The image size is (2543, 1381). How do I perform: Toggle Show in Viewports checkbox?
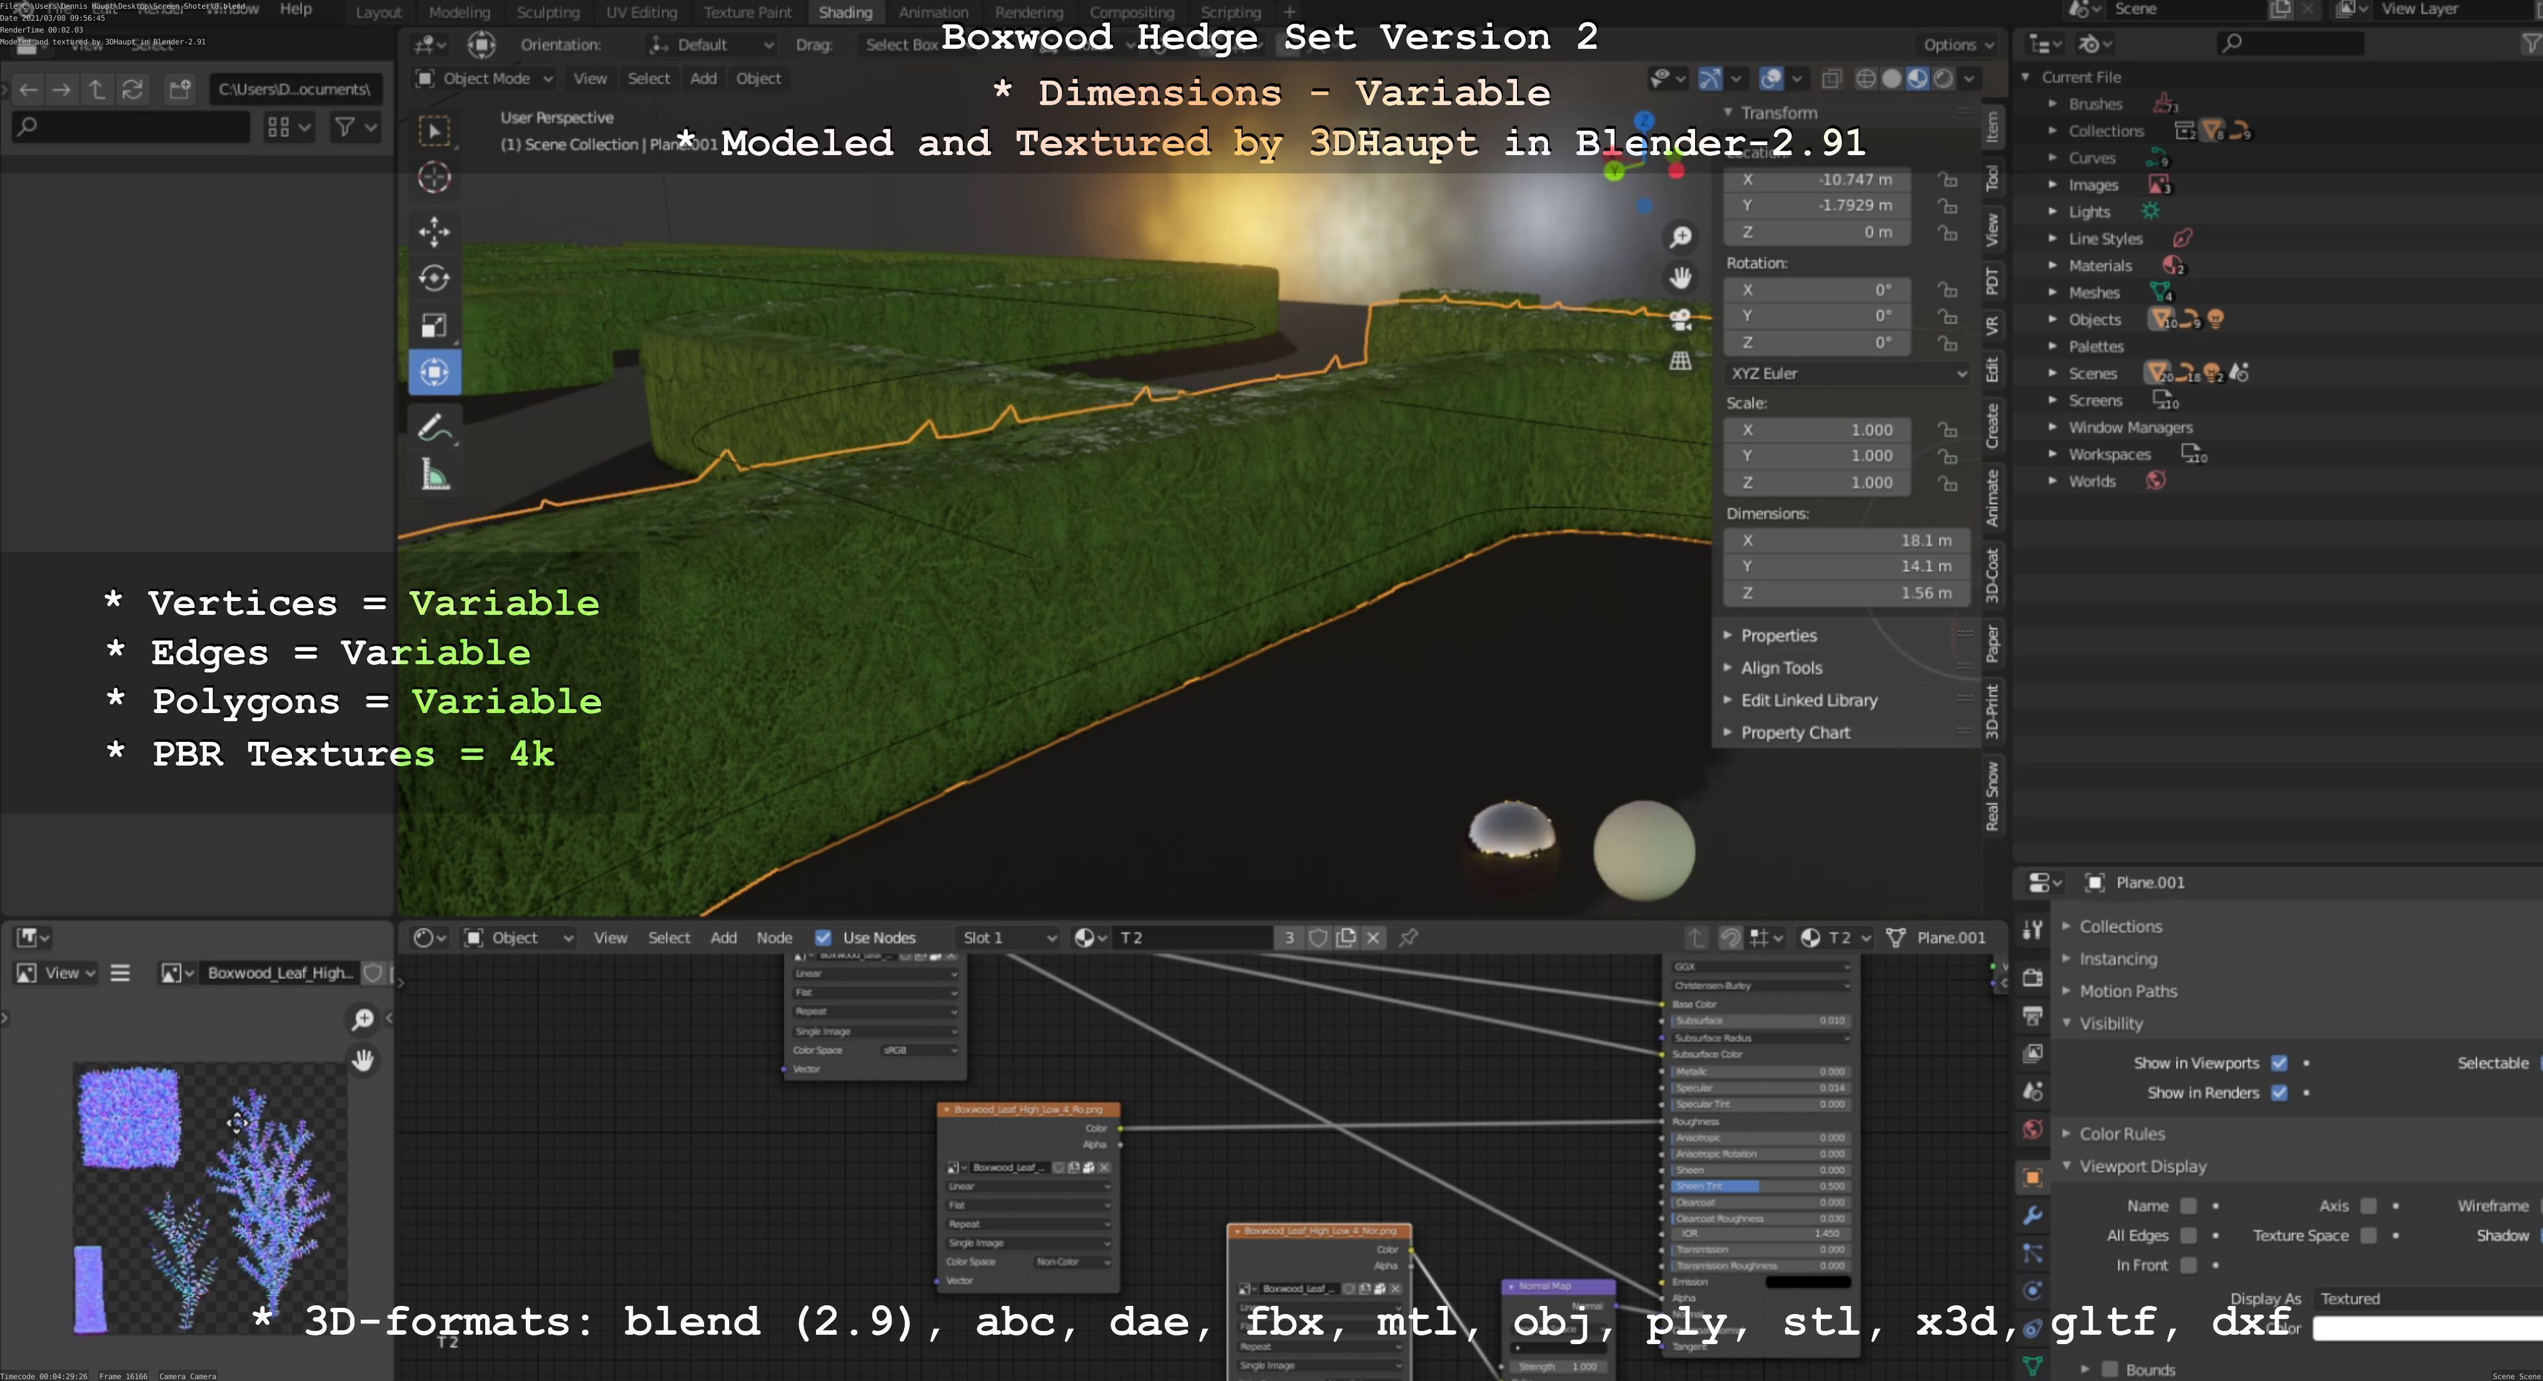coord(2279,1063)
